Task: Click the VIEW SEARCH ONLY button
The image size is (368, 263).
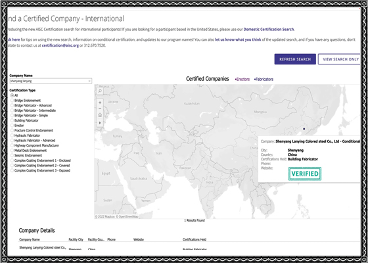Action: click(x=339, y=59)
